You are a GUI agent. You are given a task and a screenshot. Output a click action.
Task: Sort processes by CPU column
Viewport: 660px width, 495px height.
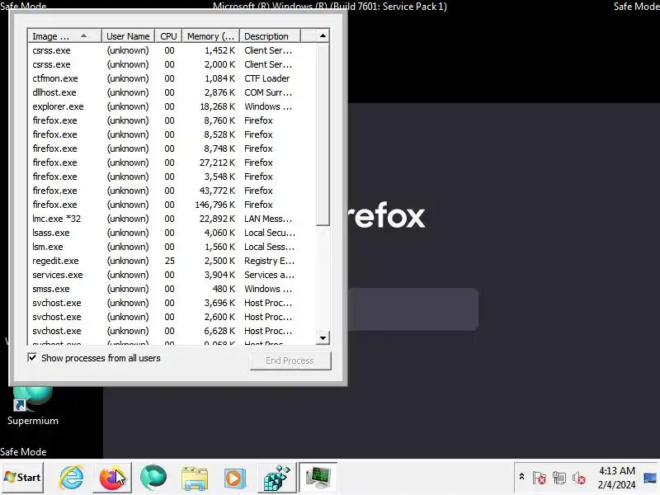pyautogui.click(x=168, y=36)
